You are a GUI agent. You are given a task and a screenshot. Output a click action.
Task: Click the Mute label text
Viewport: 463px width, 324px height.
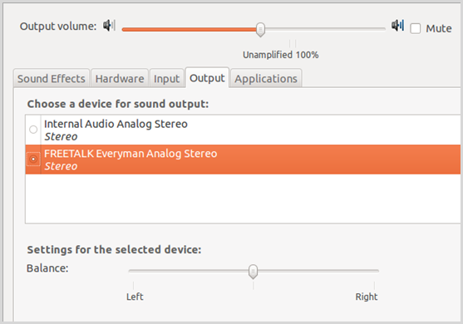[439, 28]
